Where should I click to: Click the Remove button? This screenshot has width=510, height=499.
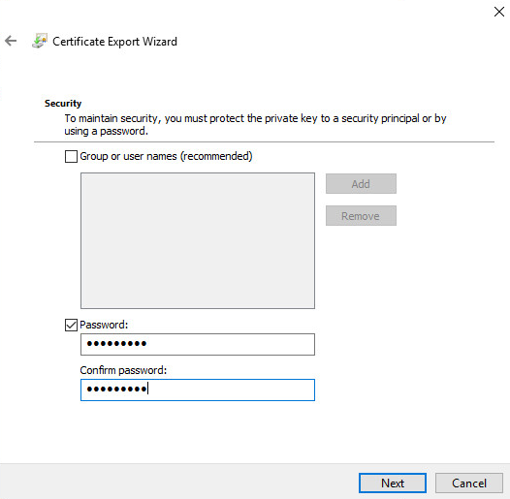361,215
